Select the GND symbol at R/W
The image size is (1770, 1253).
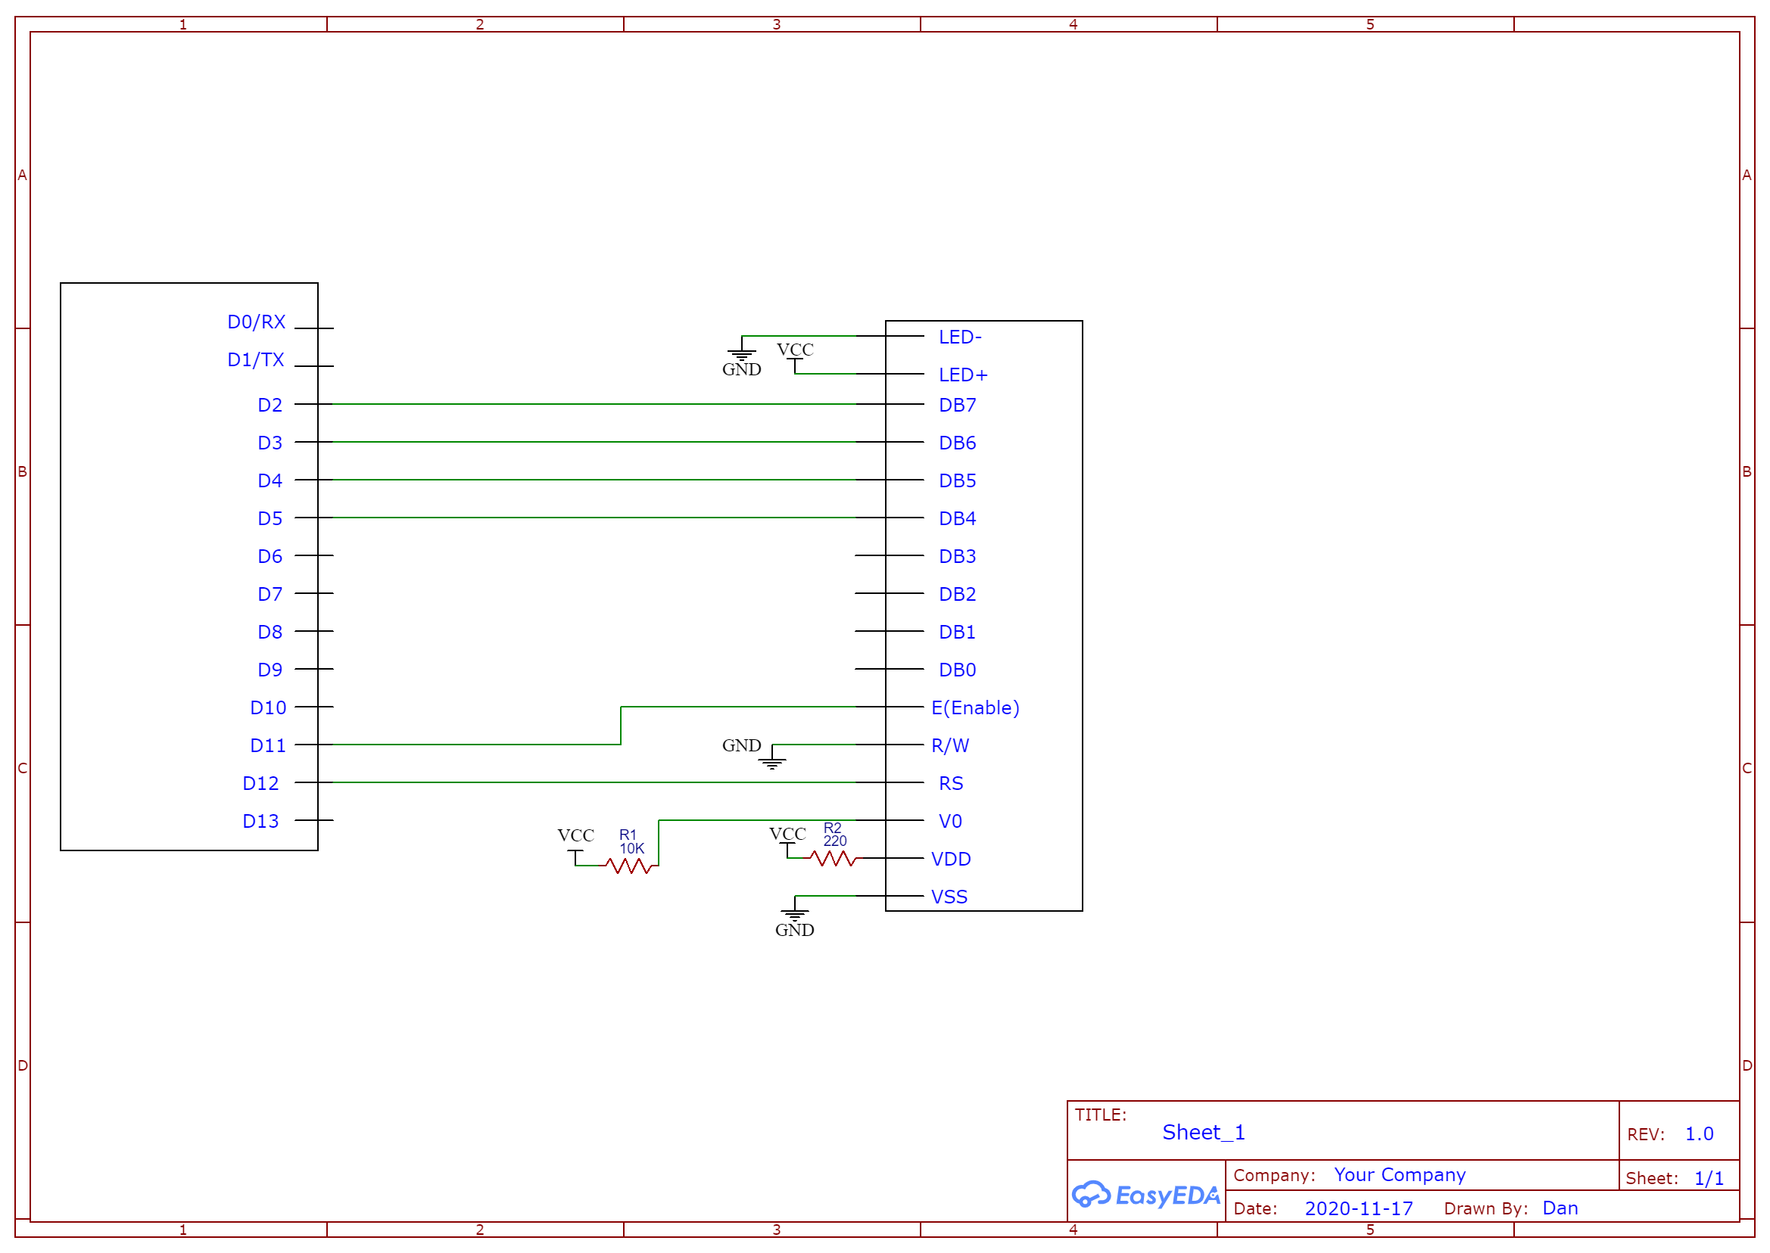coord(772,761)
